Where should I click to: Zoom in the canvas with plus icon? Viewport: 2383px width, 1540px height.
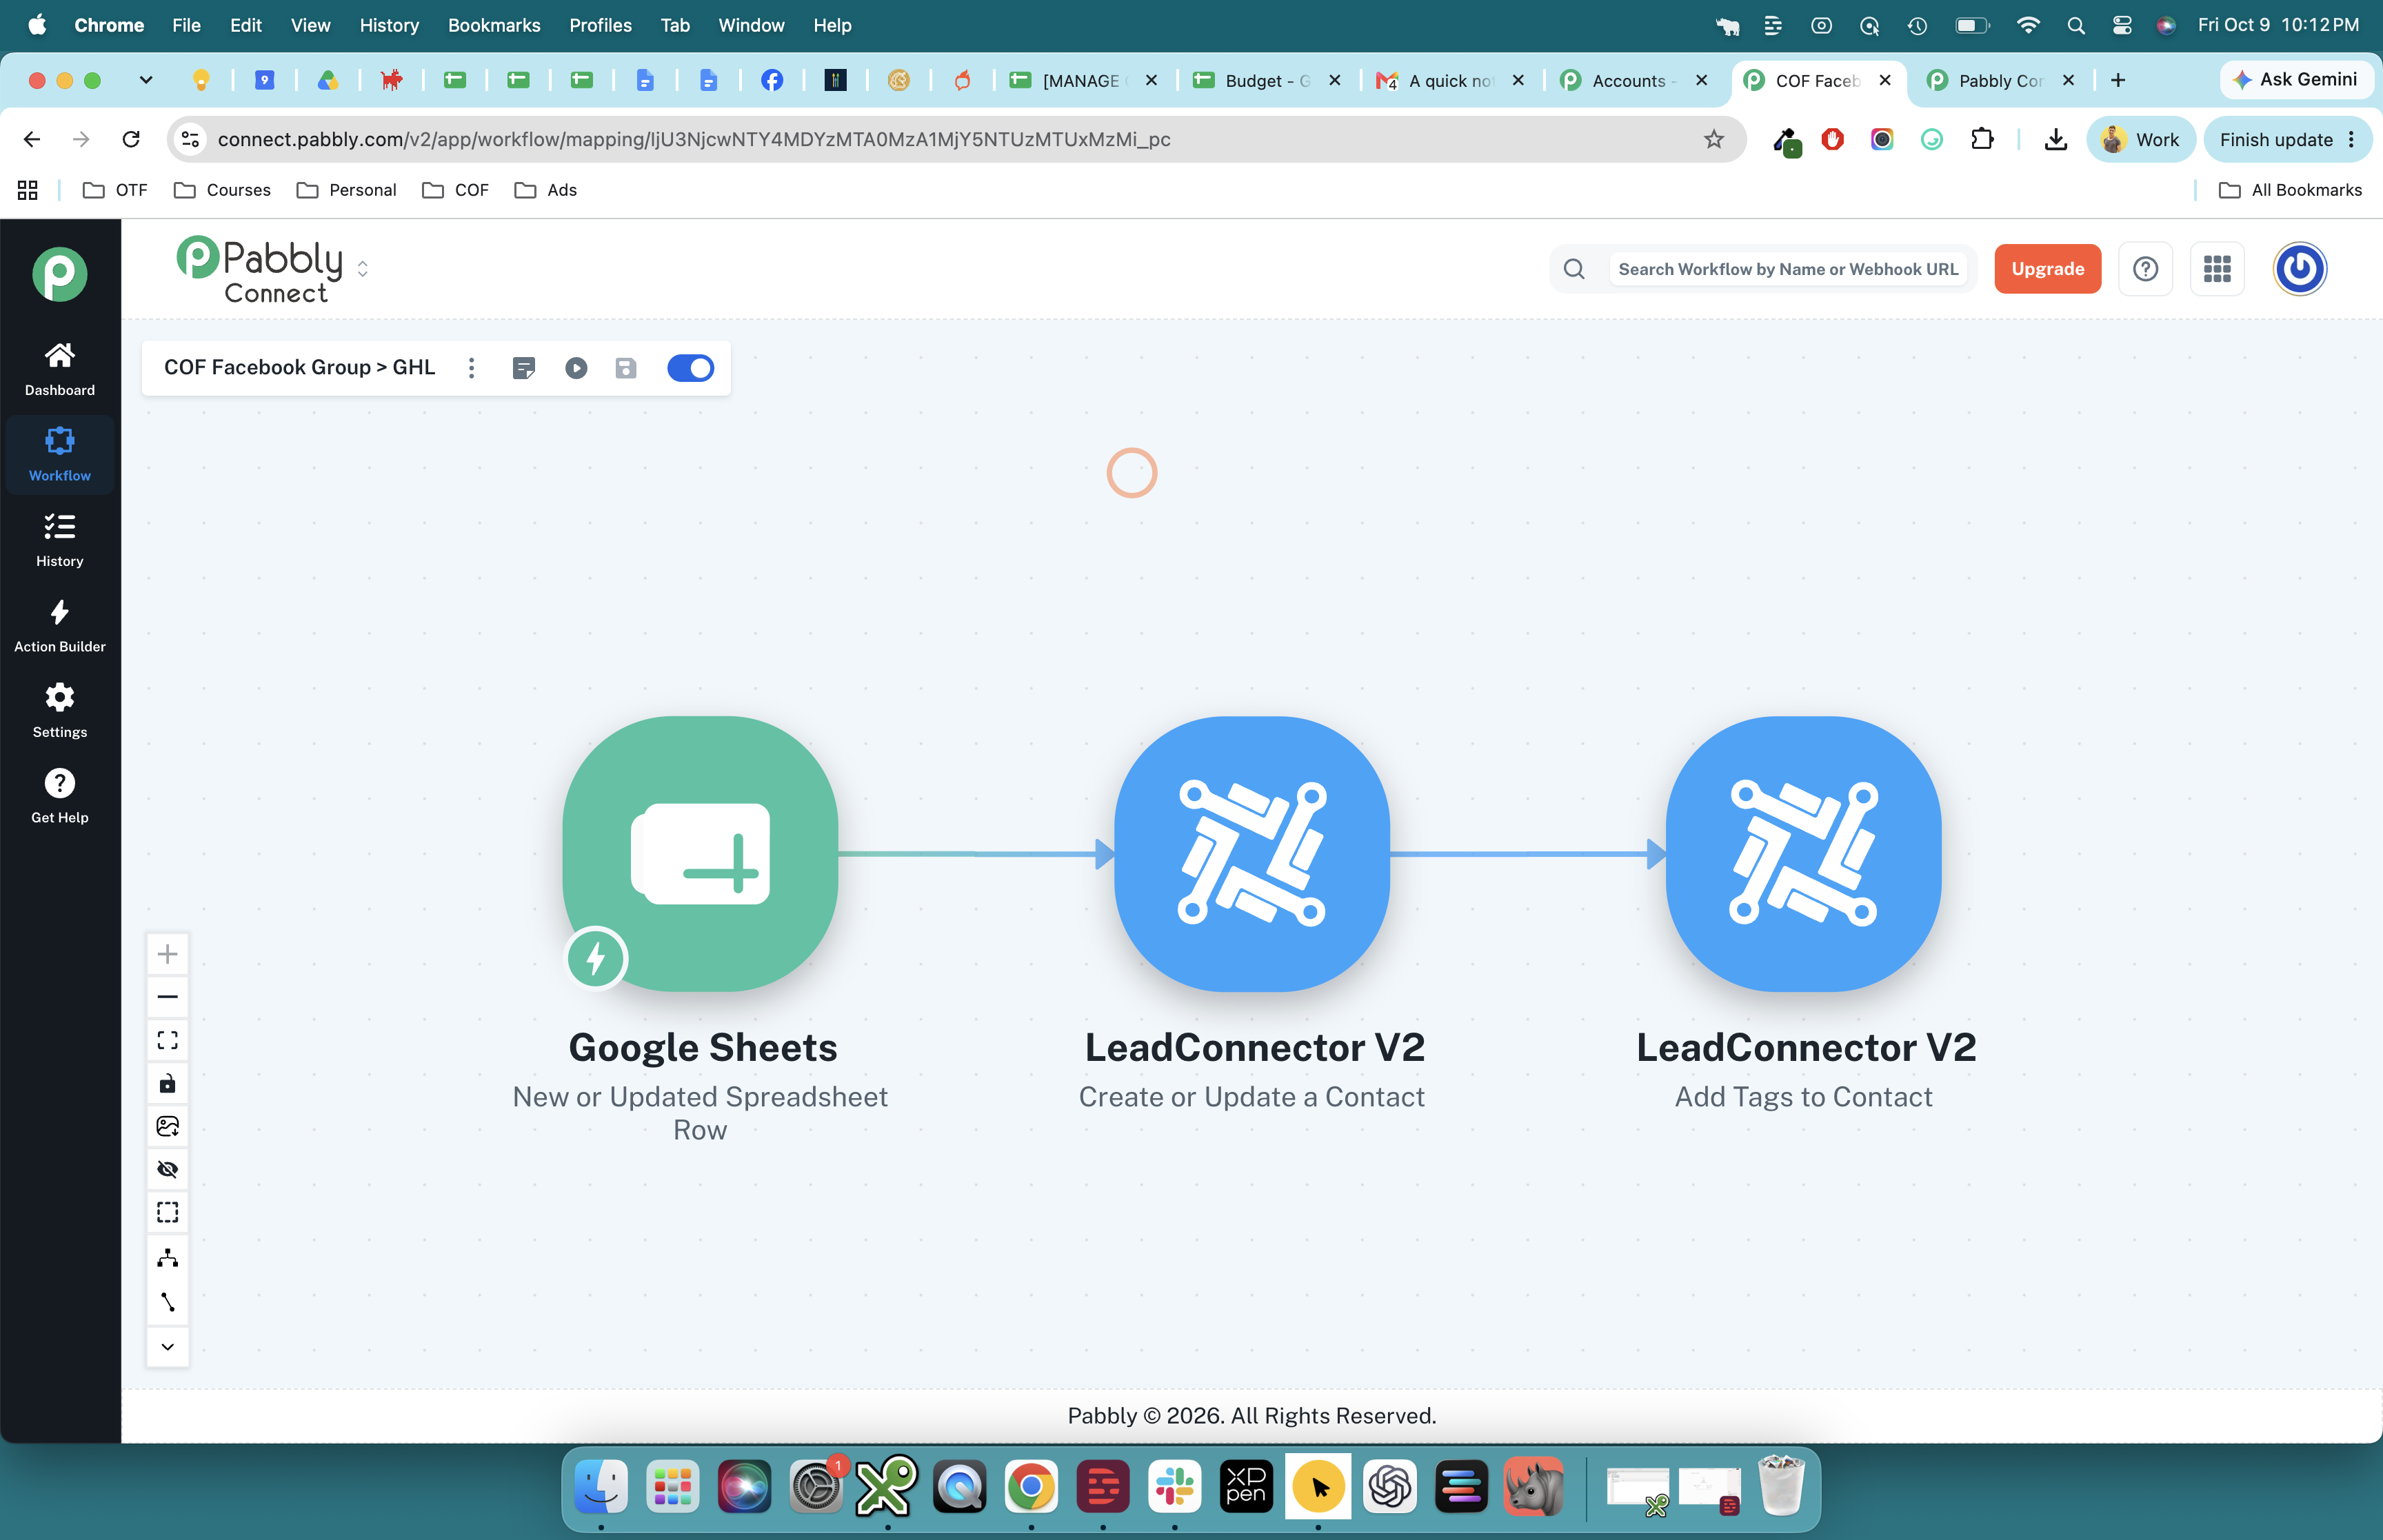click(168, 954)
